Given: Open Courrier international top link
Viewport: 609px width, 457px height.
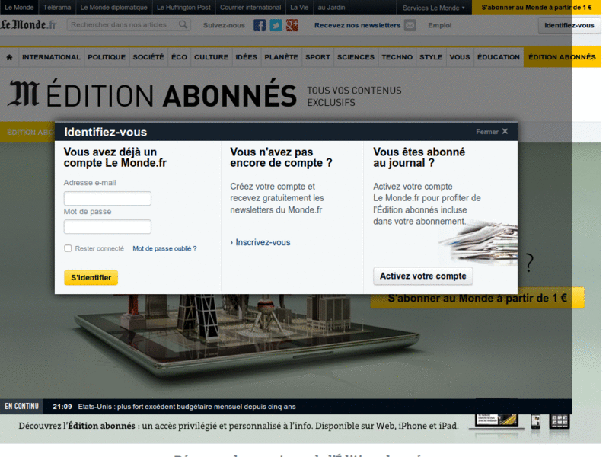Looking at the screenshot, I should [250, 8].
